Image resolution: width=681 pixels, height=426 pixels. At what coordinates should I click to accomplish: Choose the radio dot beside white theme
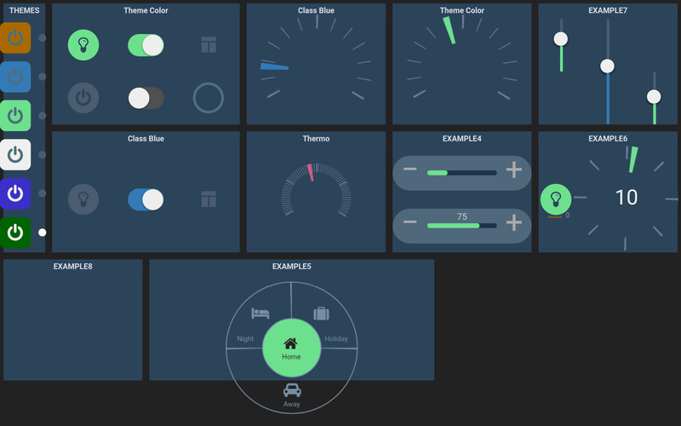point(42,155)
